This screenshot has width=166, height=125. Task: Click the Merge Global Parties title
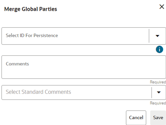(31, 9)
